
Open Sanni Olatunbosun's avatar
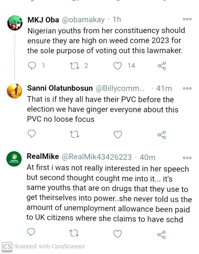[14, 91]
